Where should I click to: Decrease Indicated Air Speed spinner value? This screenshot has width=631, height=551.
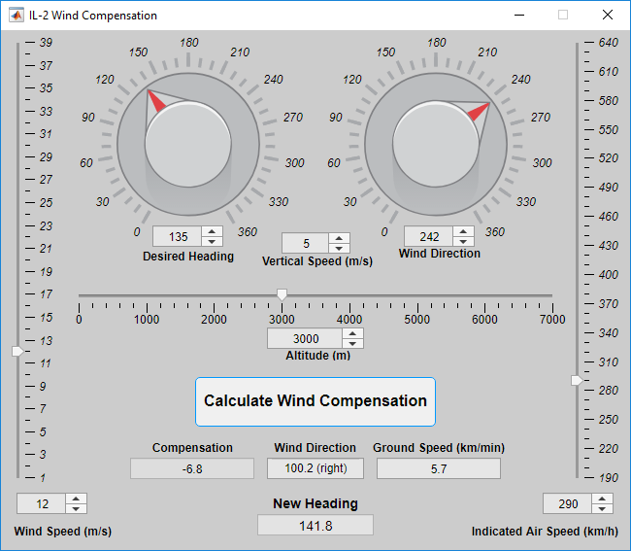pos(603,508)
